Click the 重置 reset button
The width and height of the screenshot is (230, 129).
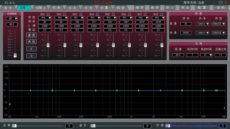[x=31, y=35]
